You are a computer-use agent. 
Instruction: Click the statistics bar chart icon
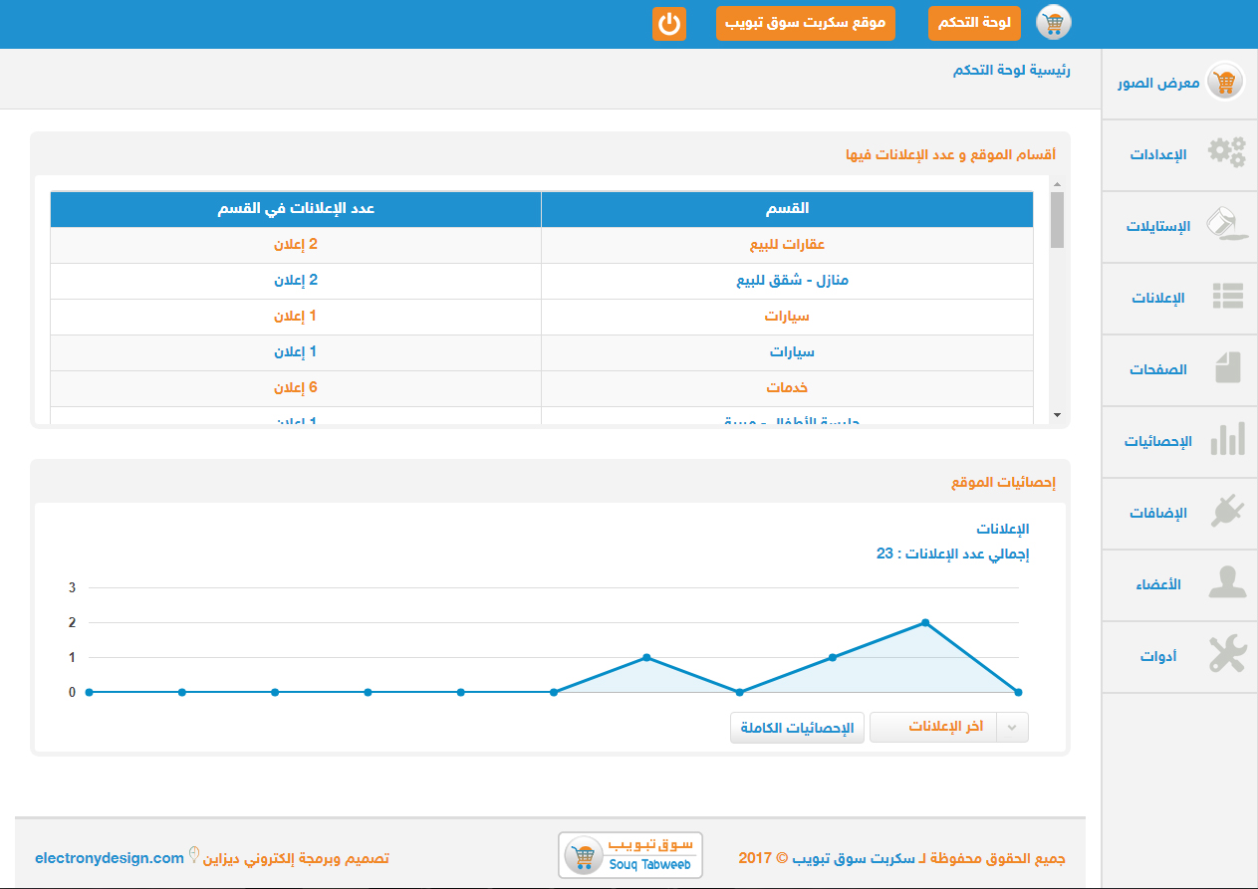tap(1226, 440)
